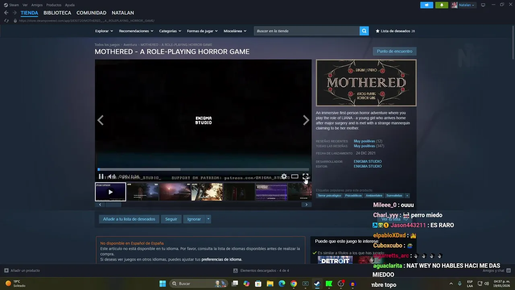
Task: Enter fullscreen video mode
Action: pyautogui.click(x=305, y=176)
